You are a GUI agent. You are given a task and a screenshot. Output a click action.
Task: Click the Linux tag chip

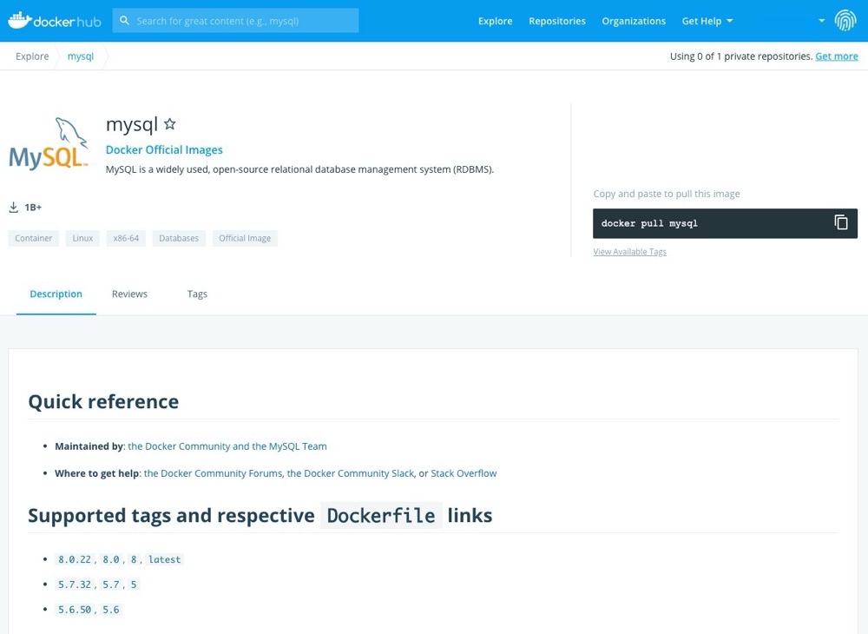pos(82,238)
